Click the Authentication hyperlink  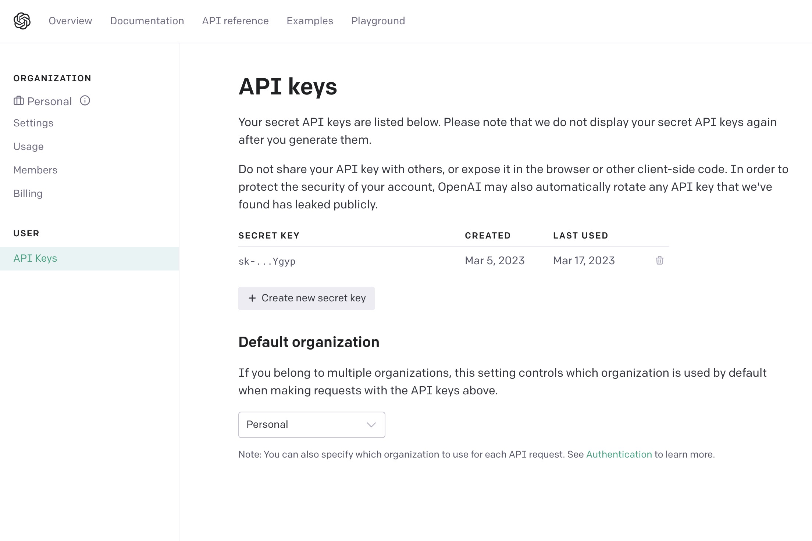pyautogui.click(x=619, y=455)
